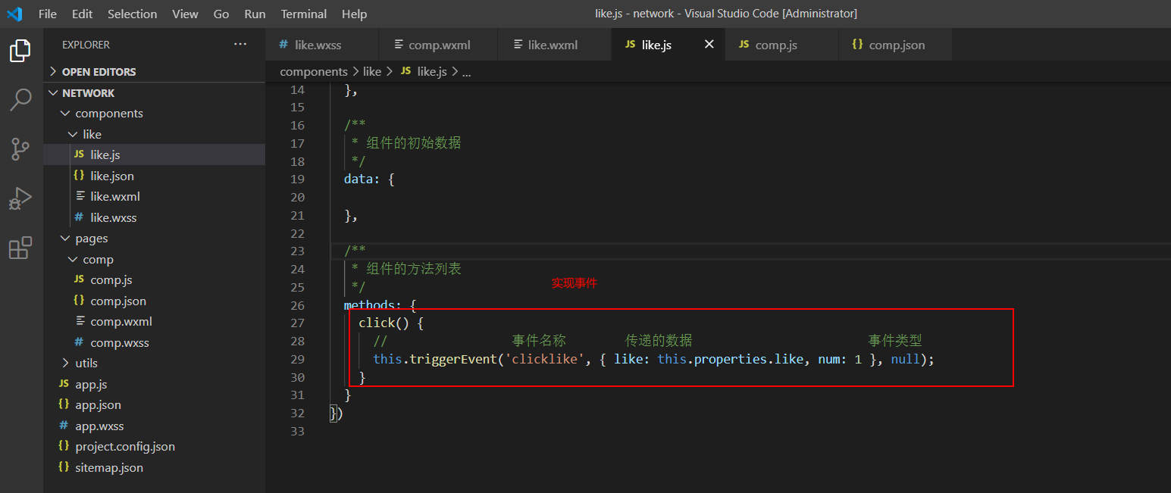This screenshot has height=493, width=1171.
Task: Open the Run menu
Action: point(255,14)
